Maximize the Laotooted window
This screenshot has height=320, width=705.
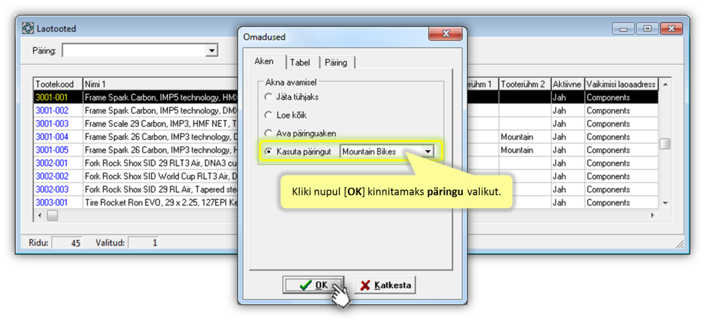[x=646, y=29]
